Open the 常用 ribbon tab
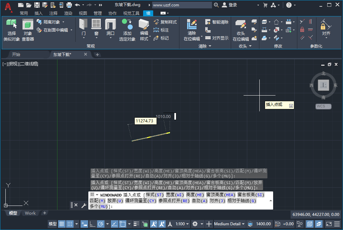343x230 pixels. (24, 13)
